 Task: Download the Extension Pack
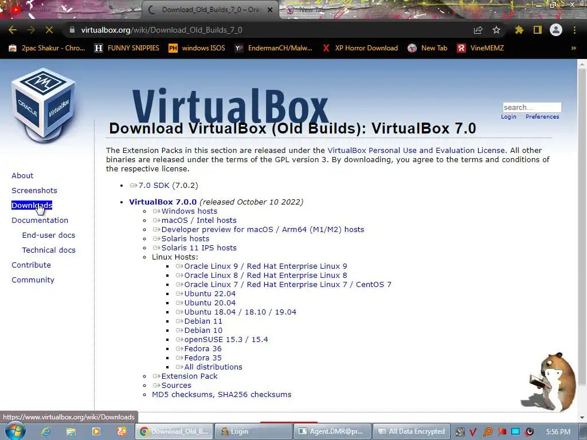(x=189, y=376)
